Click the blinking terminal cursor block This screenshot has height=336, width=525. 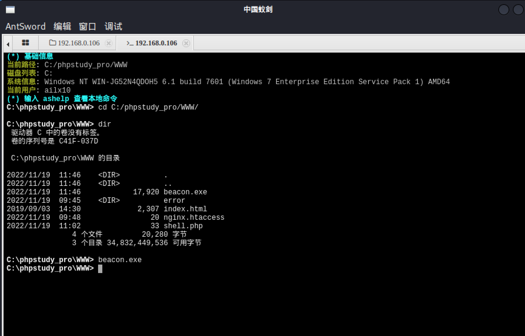point(101,268)
